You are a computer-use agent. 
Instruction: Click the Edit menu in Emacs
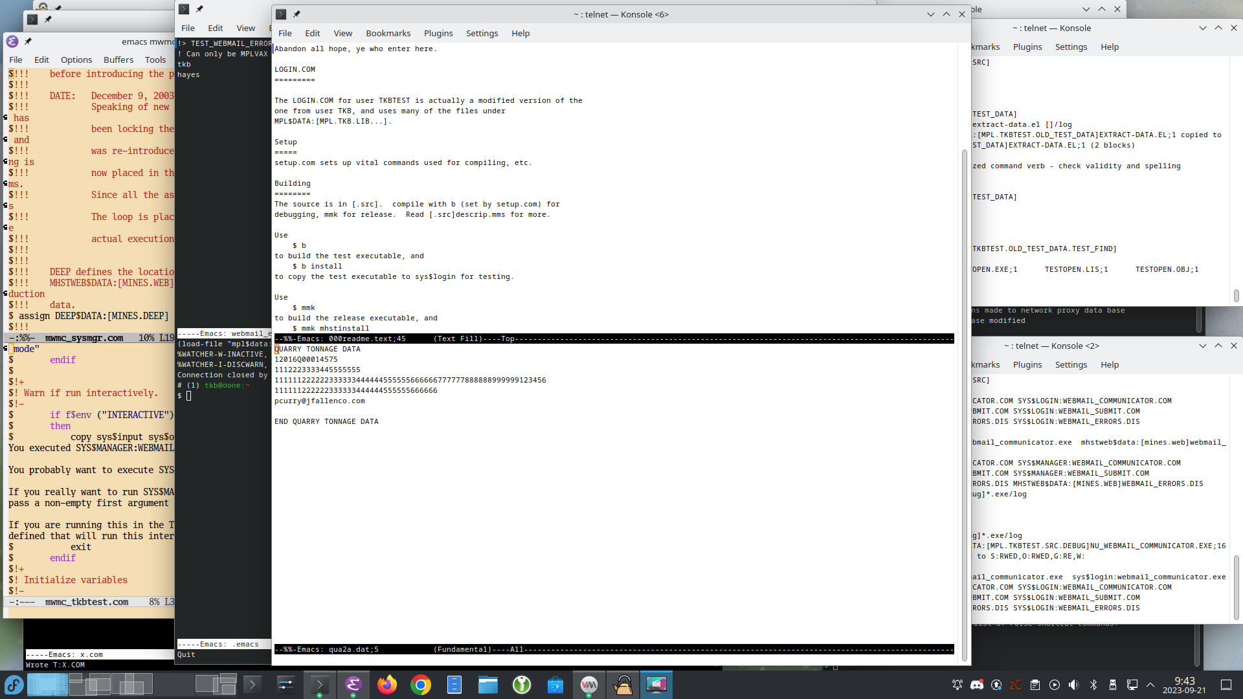(x=41, y=59)
